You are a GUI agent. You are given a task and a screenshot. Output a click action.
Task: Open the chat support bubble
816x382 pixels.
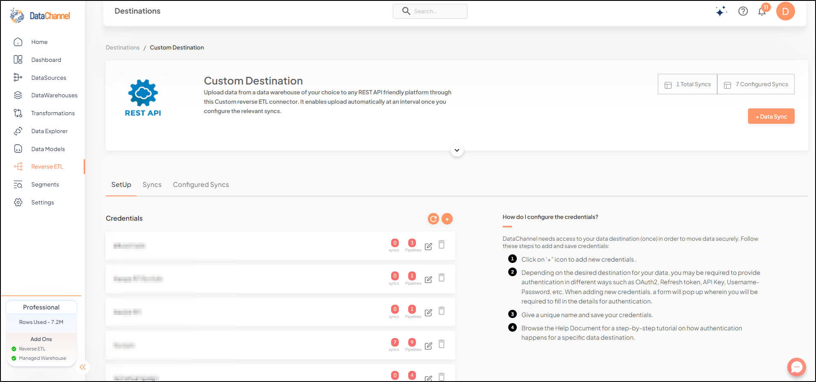coord(796,367)
